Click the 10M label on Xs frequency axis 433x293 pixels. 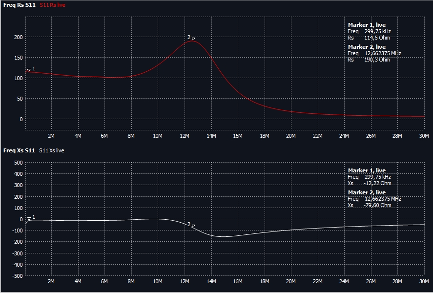(158, 282)
